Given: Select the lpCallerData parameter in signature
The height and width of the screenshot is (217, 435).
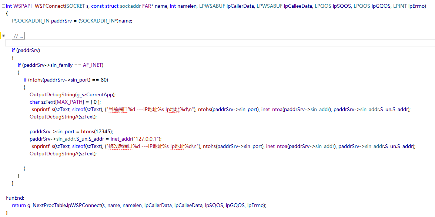Looking at the screenshot, I should (240, 6).
